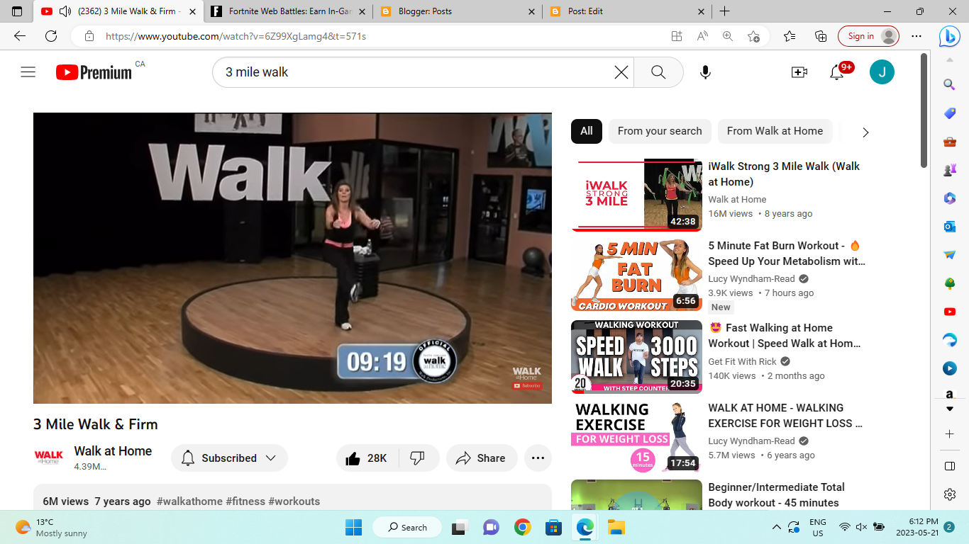The width and height of the screenshot is (969, 544).
Task: Switch to Post: Edit tab
Action: 629,11
